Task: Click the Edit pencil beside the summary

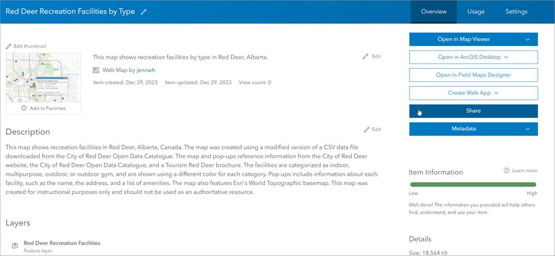Action: tap(366, 57)
